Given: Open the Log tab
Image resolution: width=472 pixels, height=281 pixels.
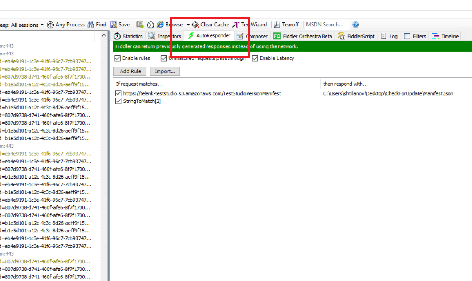Looking at the screenshot, I should [x=389, y=36].
